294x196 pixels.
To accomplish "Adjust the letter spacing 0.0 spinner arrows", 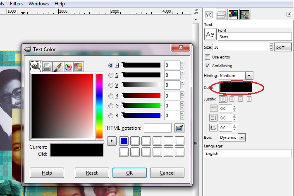I will [x=234, y=128].
